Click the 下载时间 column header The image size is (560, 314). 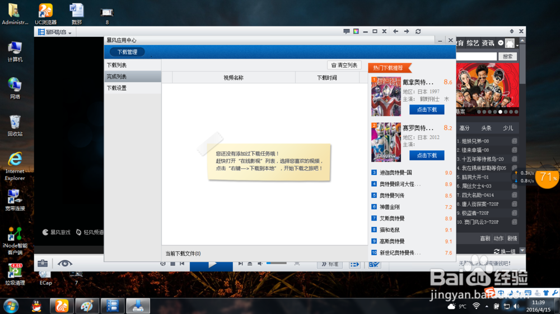coord(327,78)
